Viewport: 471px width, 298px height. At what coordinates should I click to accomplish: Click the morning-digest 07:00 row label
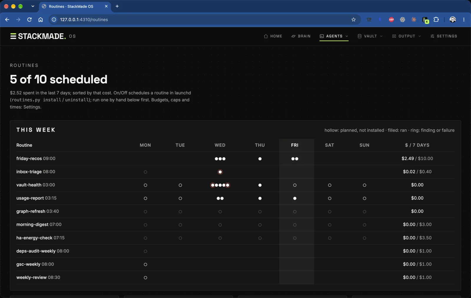[39, 225]
